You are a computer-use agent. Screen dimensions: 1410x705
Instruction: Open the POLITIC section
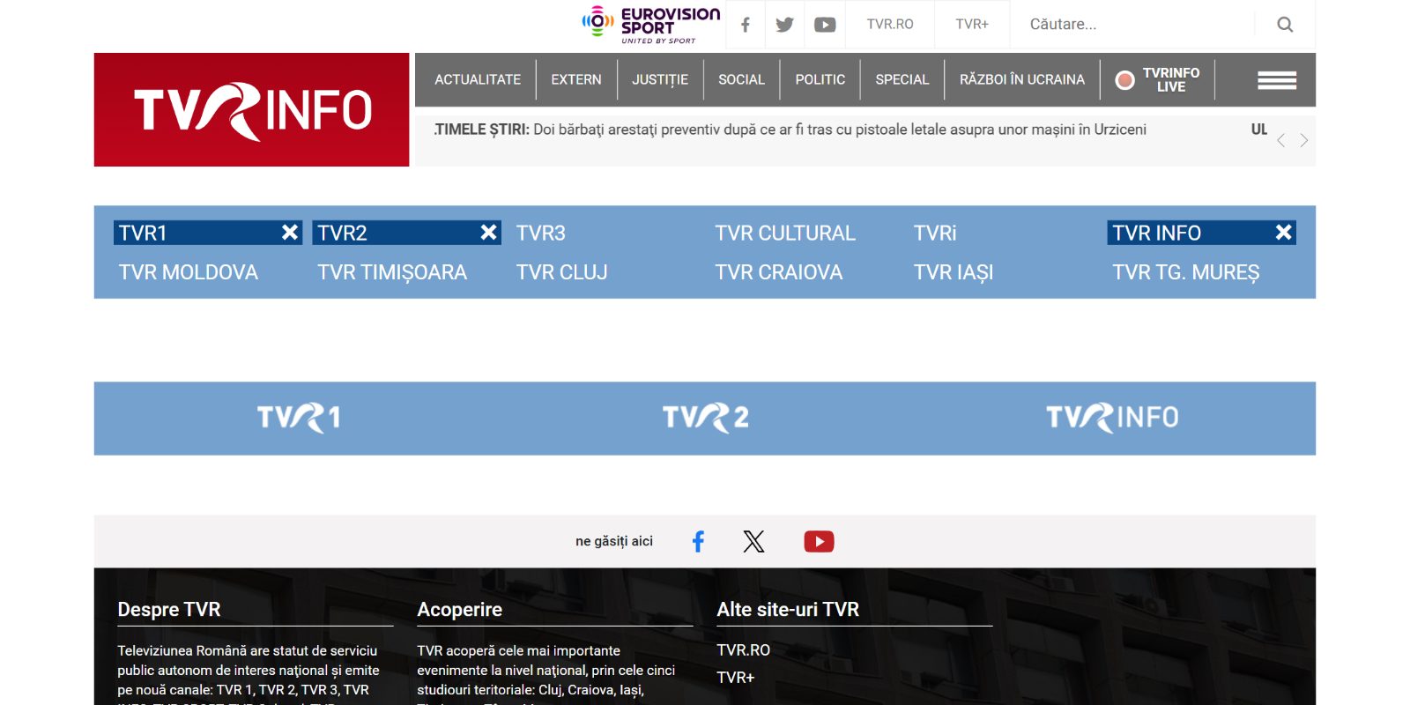click(x=820, y=80)
